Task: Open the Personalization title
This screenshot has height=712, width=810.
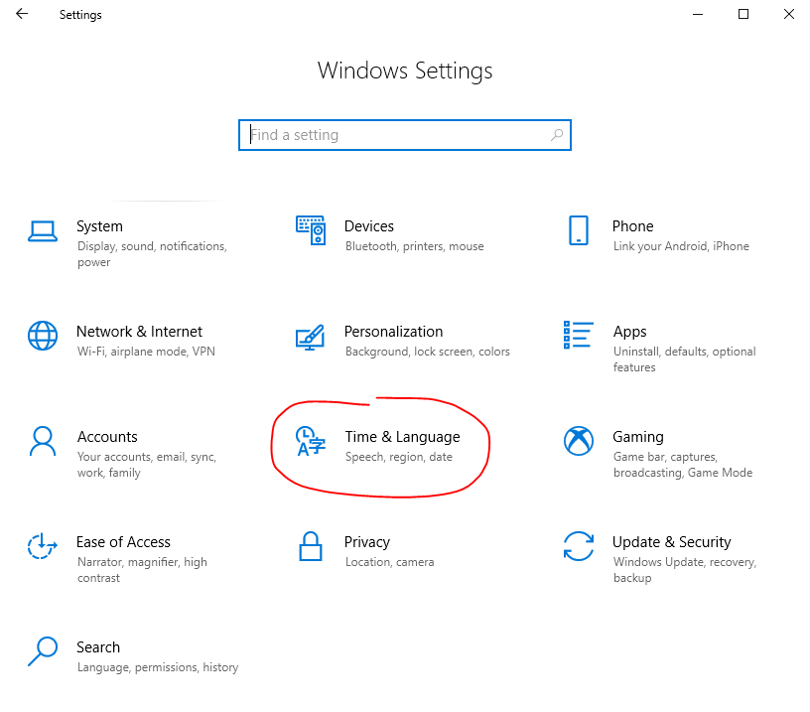Action: 394,332
